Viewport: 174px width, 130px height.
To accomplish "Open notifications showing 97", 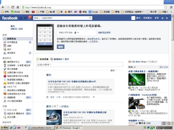I will tap(30, 17).
